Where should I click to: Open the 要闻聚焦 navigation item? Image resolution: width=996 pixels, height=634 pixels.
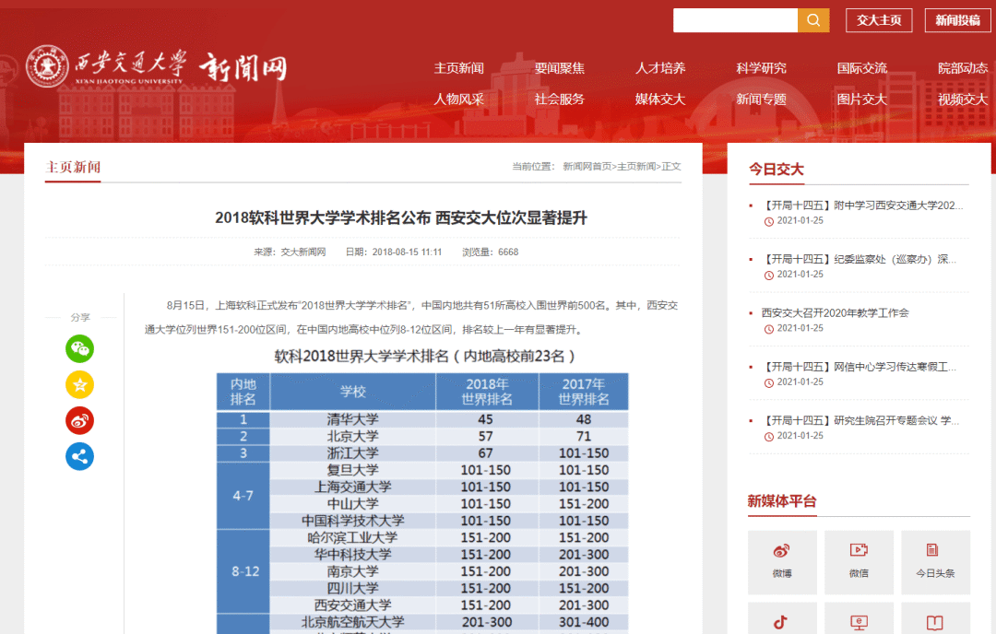(x=560, y=68)
